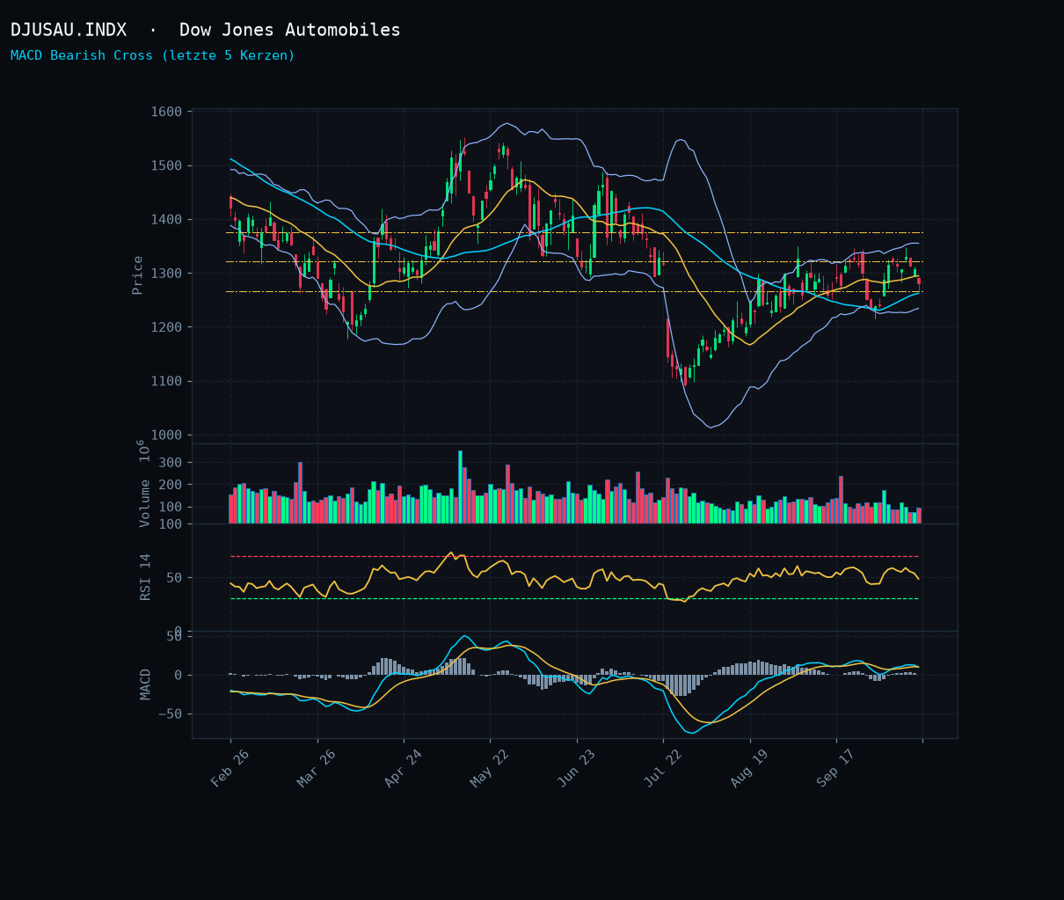The image size is (1064, 900).
Task: Click the chart title "DJUSAU.INDX · Dow Jones Automobiles"
Action: click(x=206, y=31)
